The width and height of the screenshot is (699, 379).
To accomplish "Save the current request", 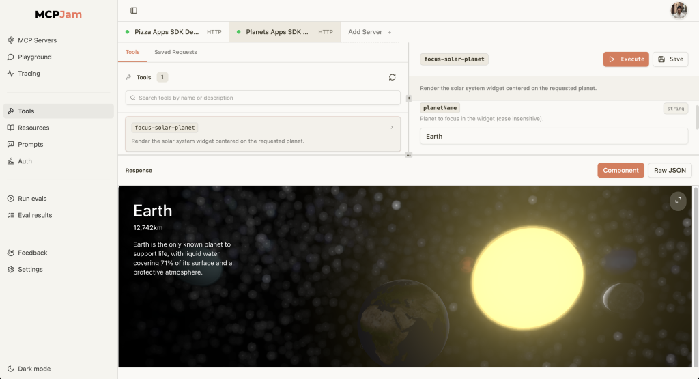I will click(670, 59).
